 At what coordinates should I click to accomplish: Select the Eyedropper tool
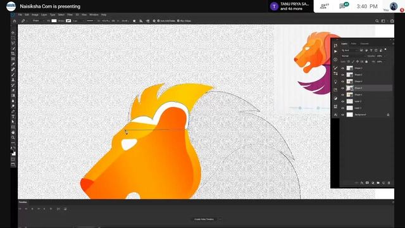(13, 64)
